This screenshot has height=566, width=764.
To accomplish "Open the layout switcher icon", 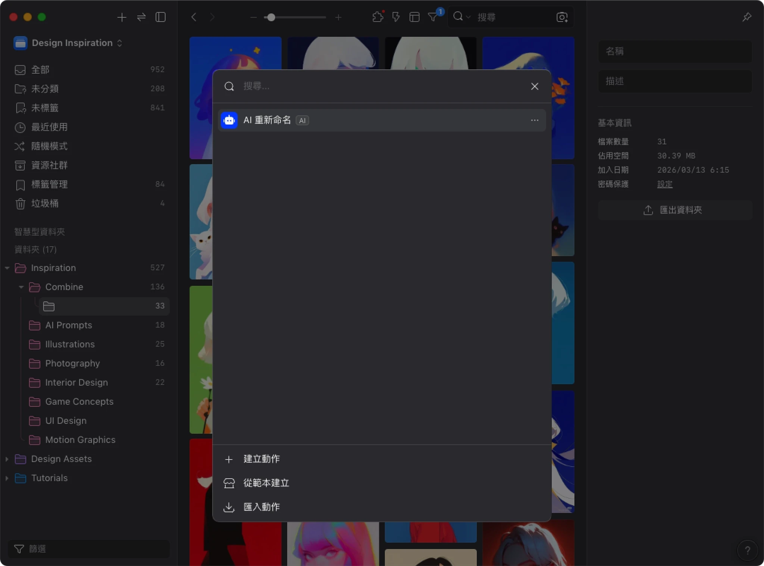I will point(414,17).
